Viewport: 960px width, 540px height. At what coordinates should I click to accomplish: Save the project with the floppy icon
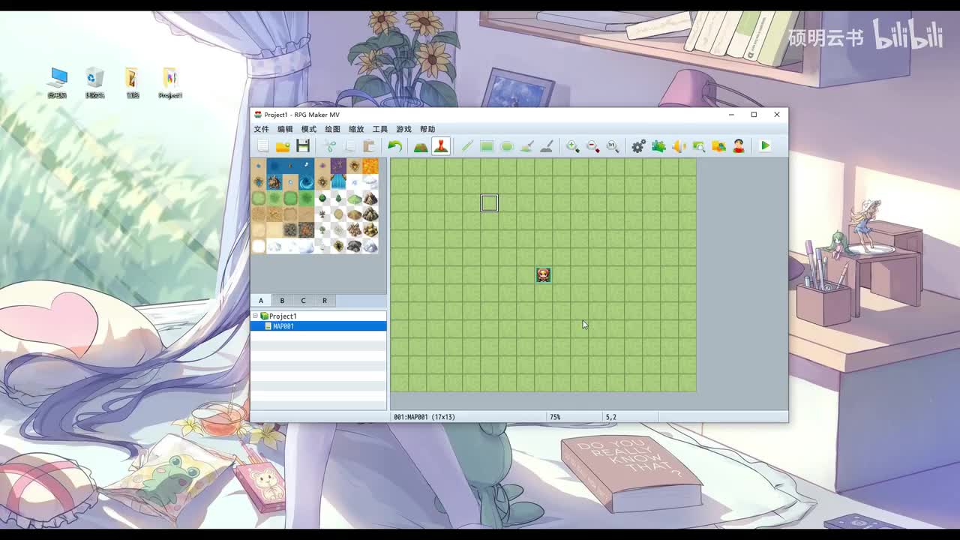click(x=303, y=146)
